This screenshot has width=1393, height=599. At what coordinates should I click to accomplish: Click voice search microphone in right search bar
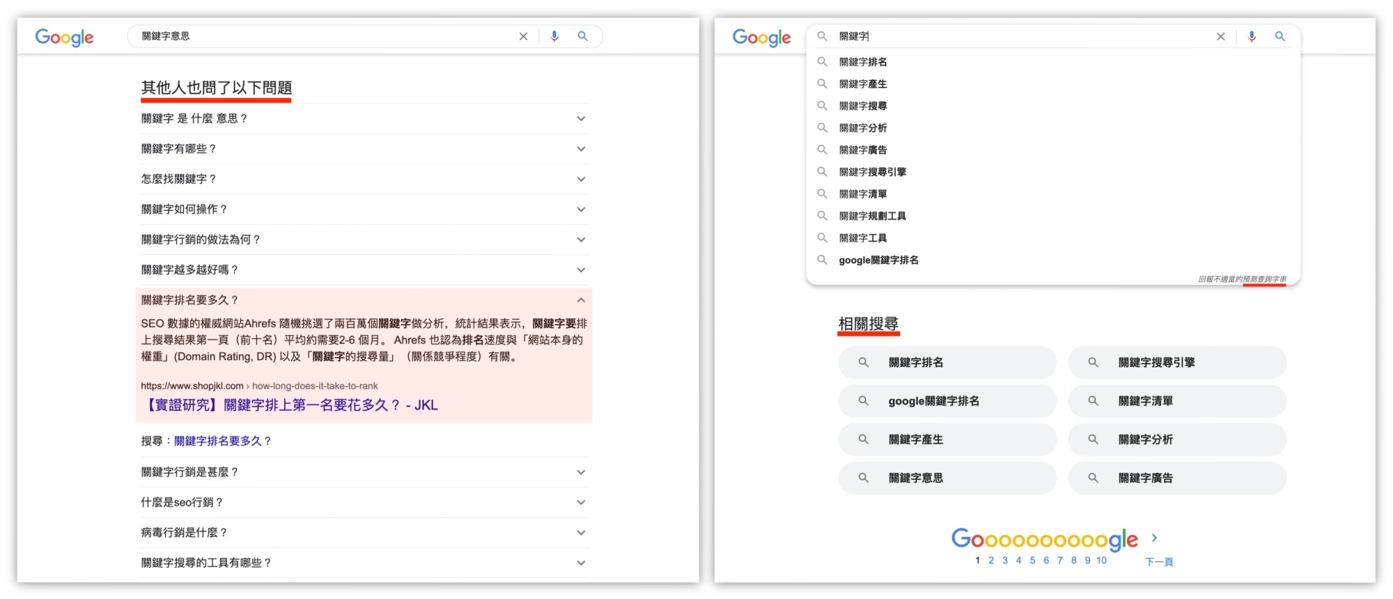click(1252, 36)
